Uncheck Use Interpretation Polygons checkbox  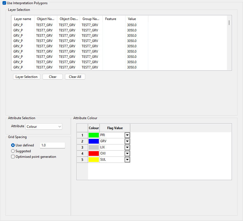click(4, 3)
